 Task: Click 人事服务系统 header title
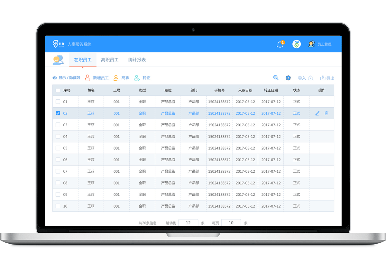coord(79,44)
